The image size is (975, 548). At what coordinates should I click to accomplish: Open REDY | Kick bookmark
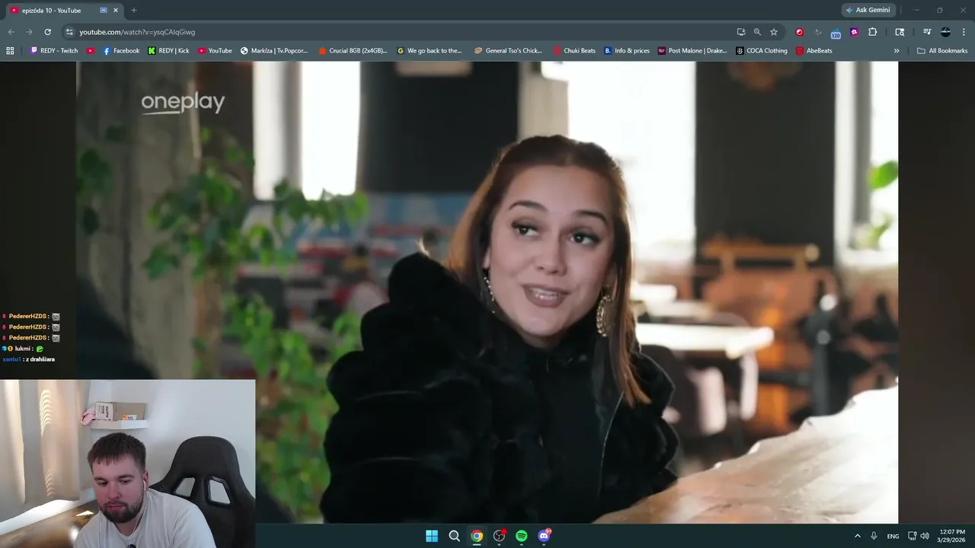168,51
